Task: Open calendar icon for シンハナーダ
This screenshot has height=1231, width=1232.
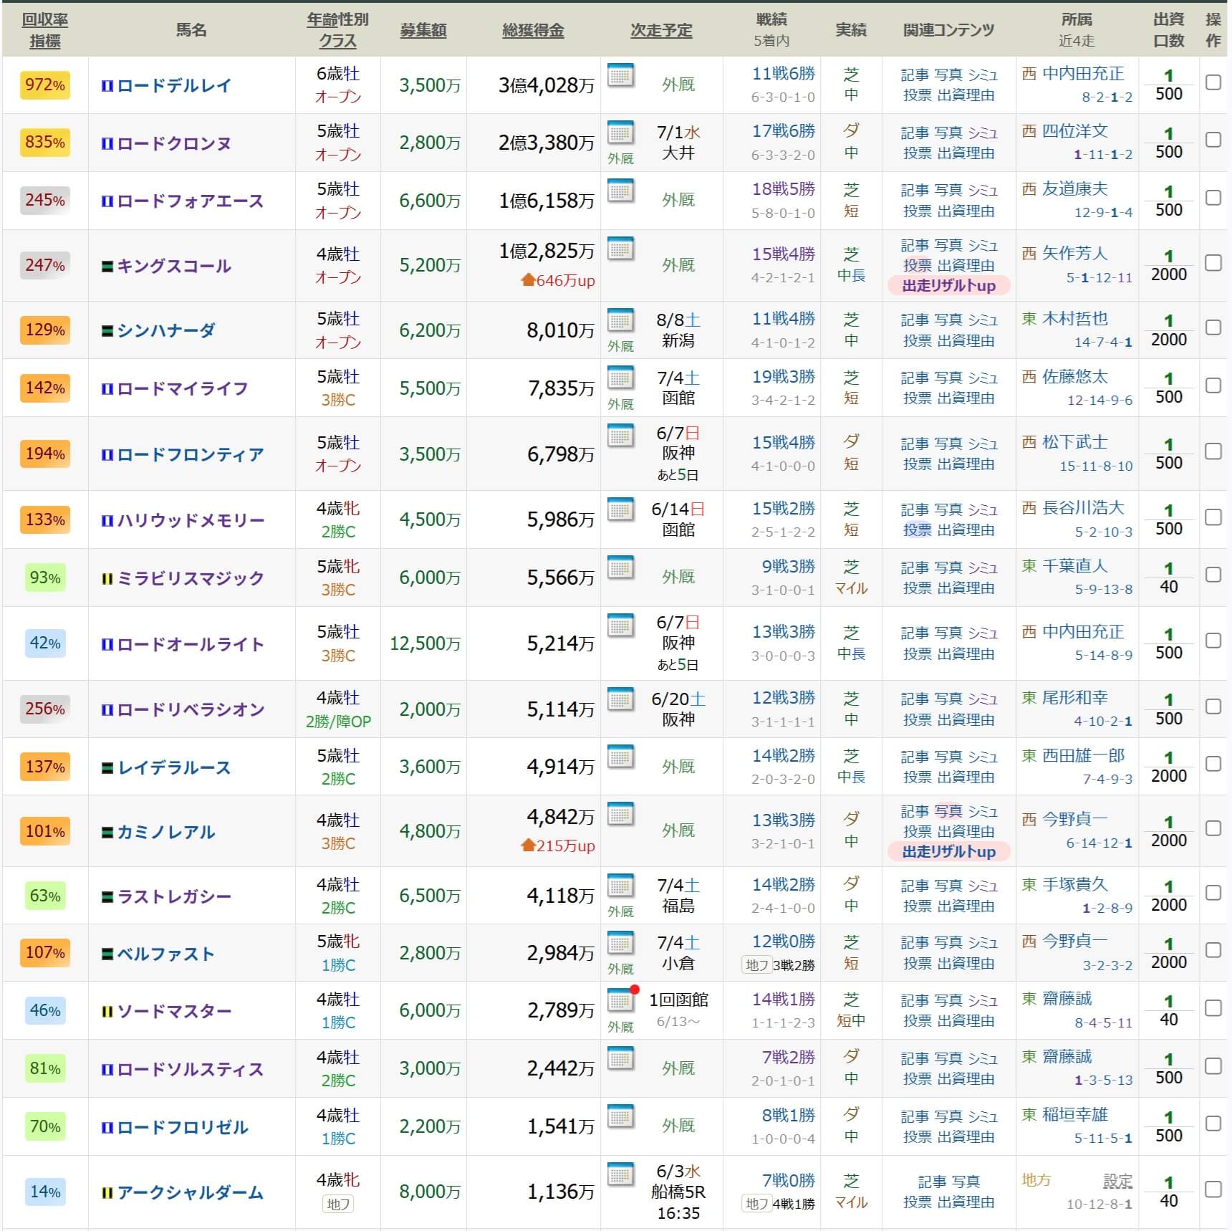Action: 620,320
